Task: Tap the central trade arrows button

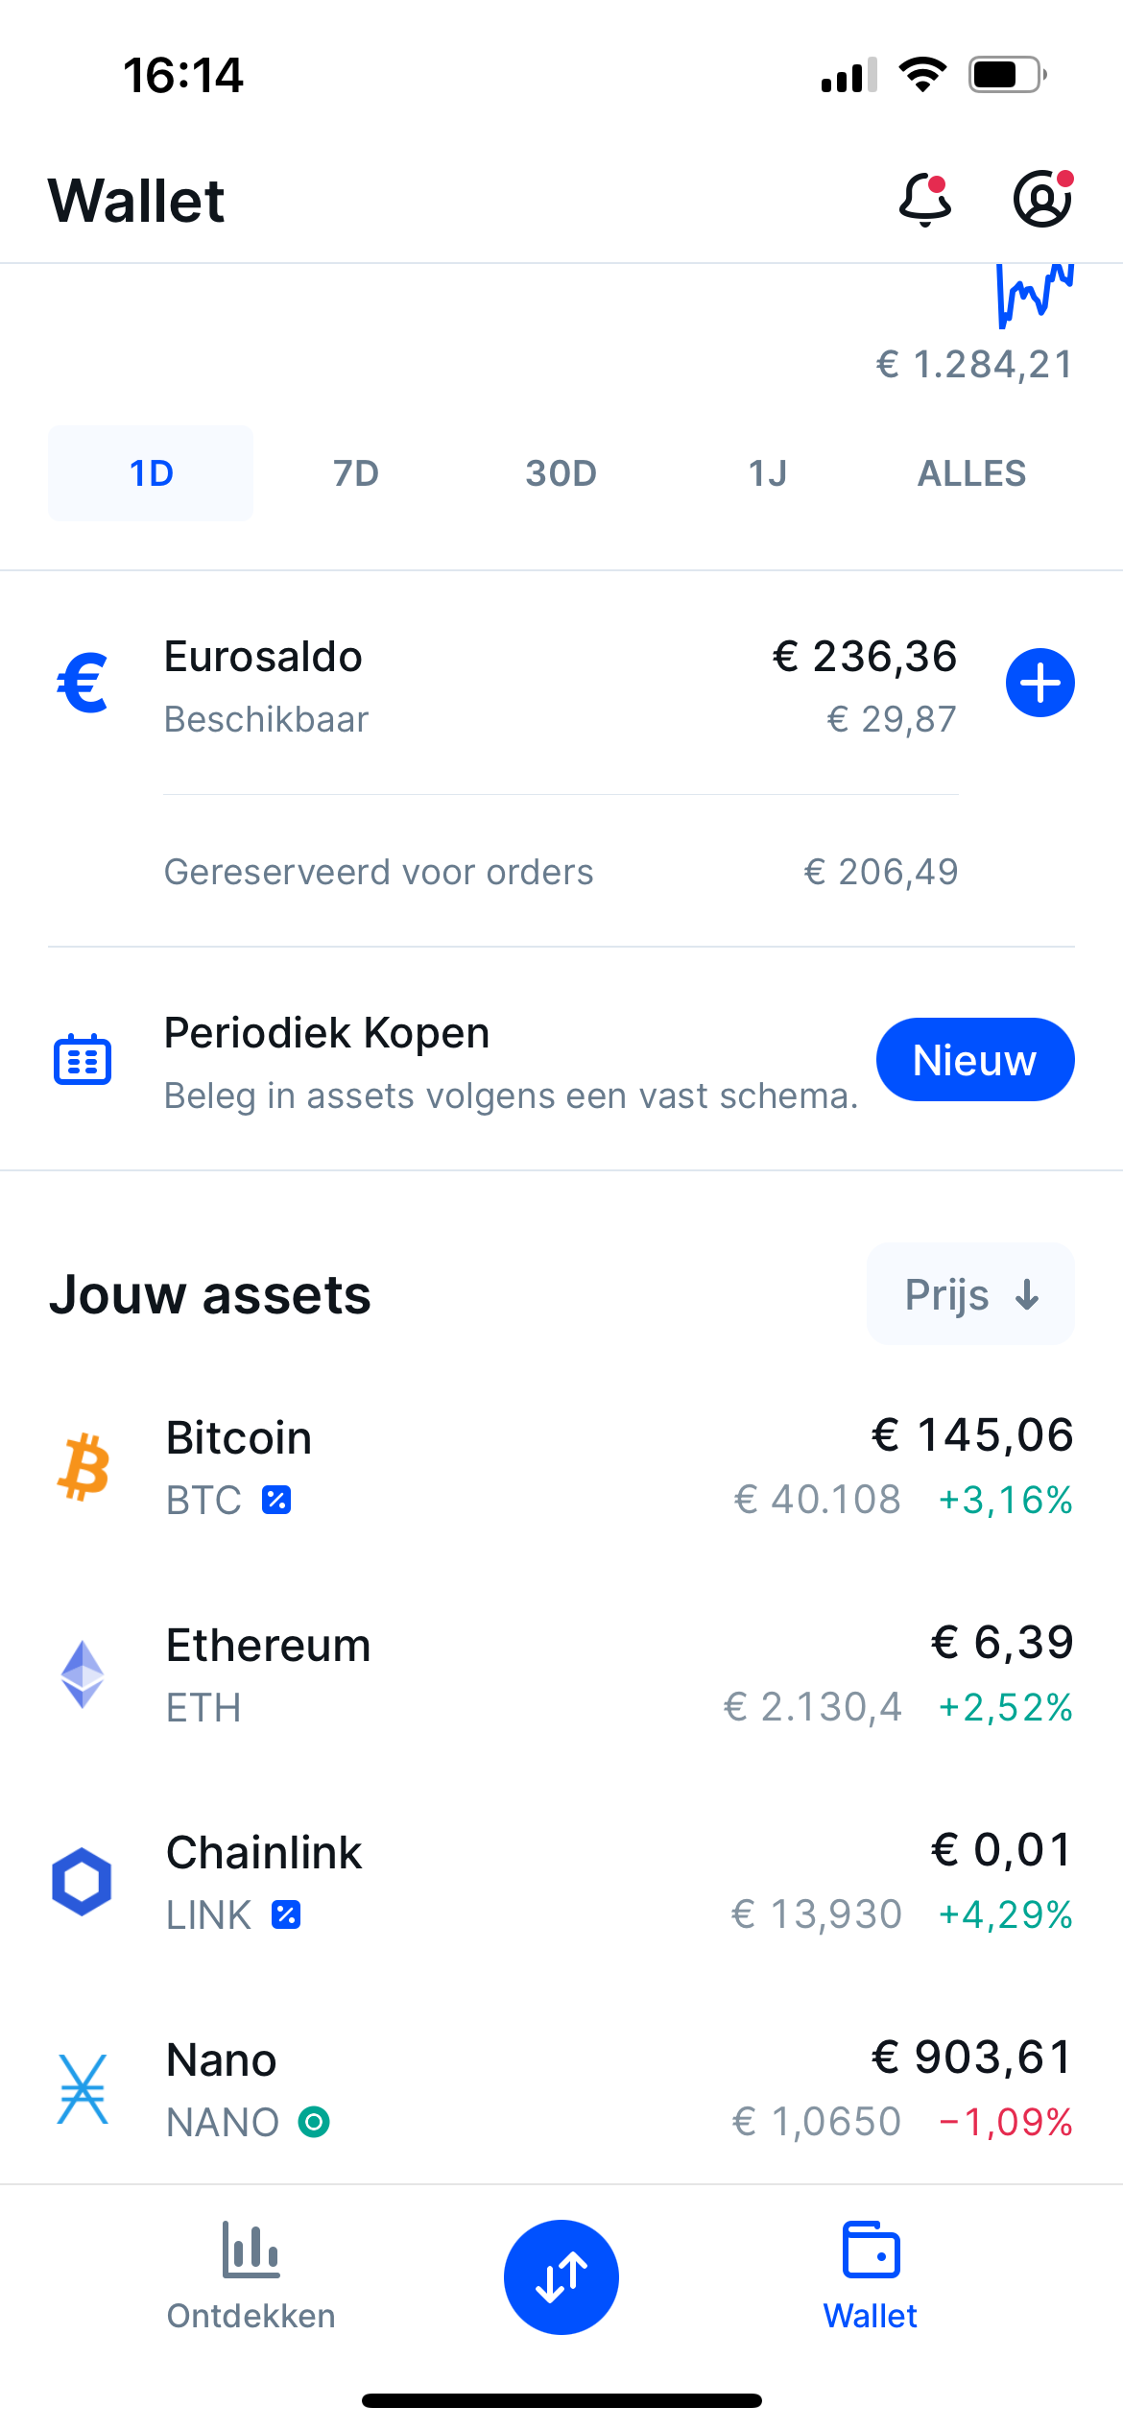Action: coord(561,2276)
